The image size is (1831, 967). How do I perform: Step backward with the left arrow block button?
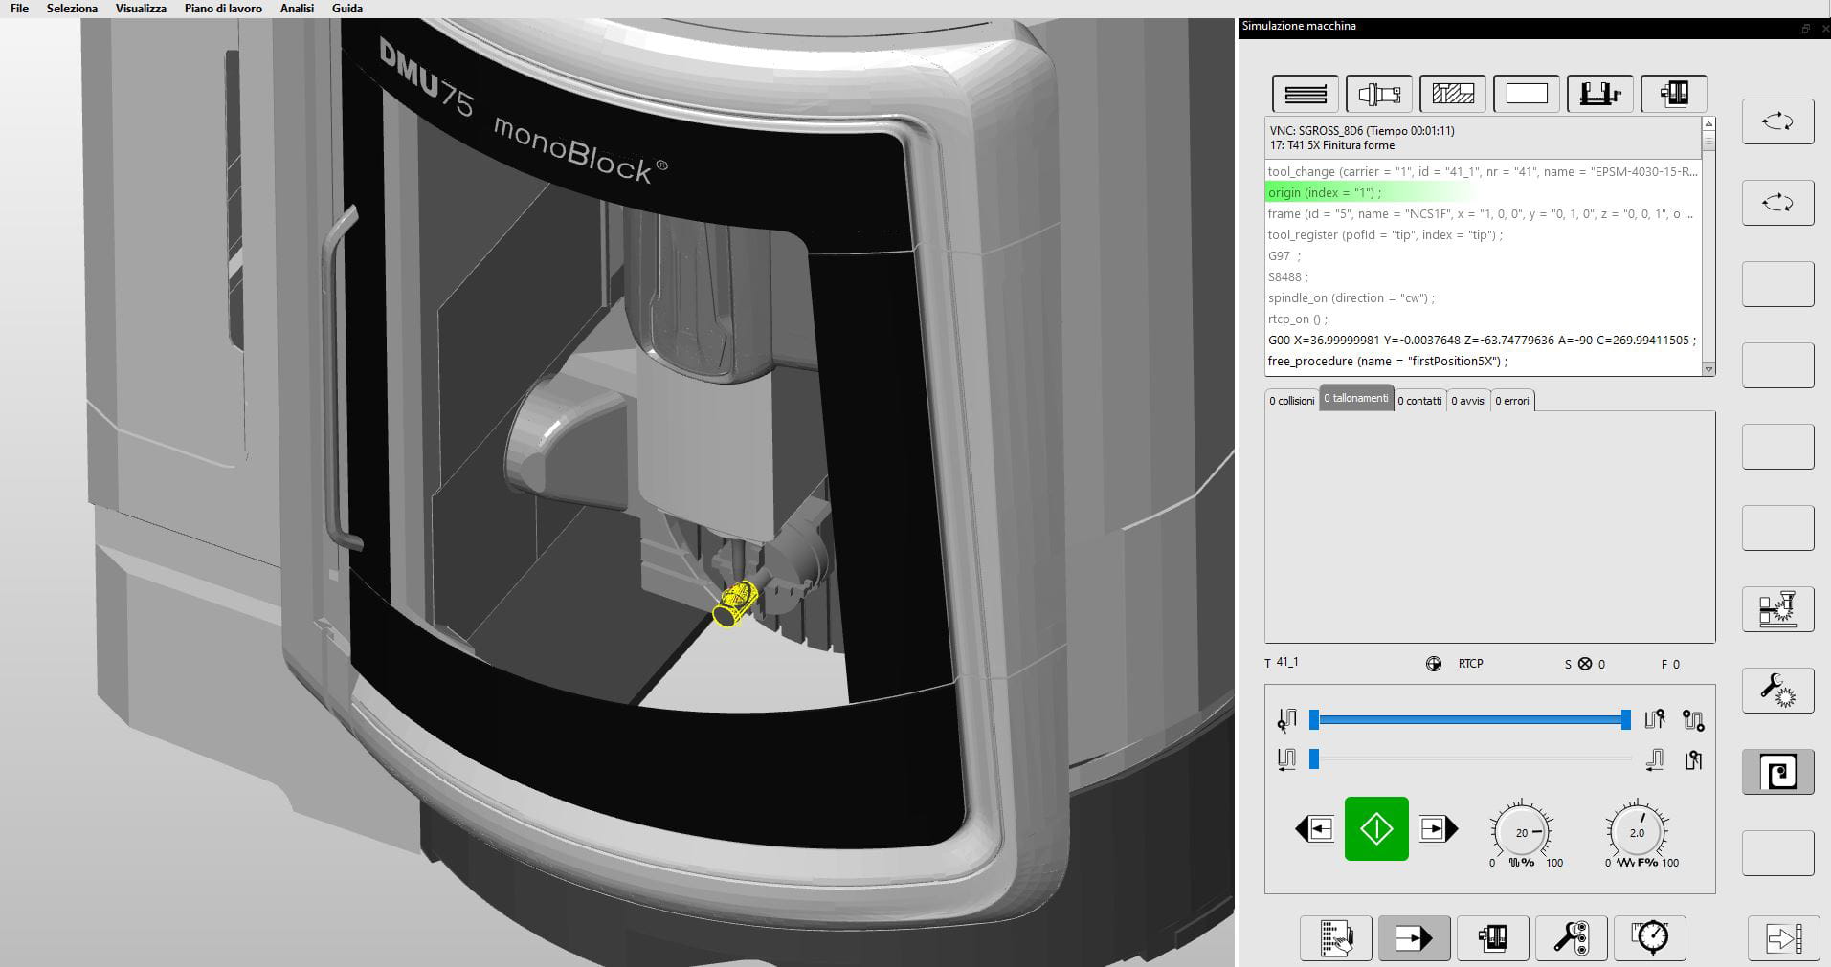(x=1314, y=828)
